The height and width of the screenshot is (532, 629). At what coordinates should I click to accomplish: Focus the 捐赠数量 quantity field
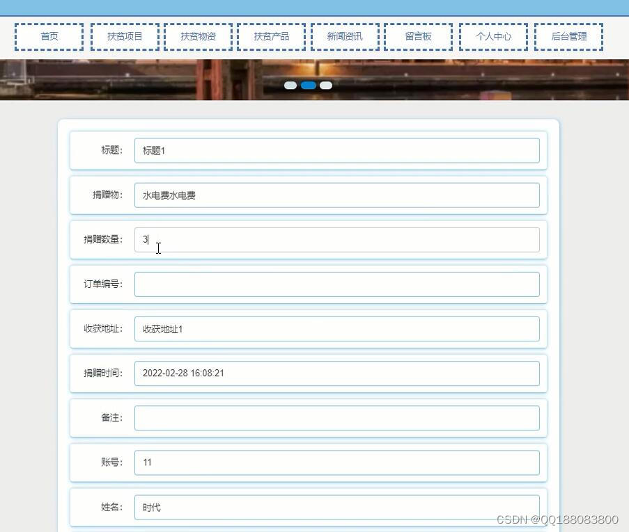(337, 239)
